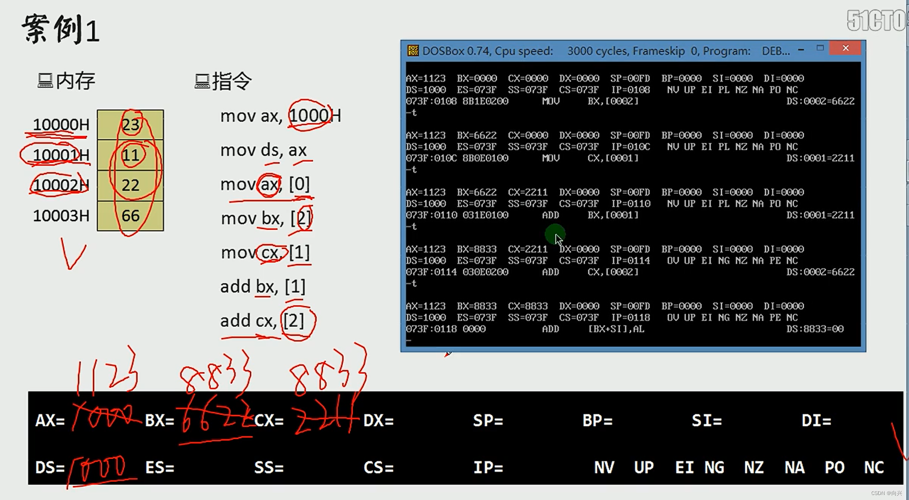The height and width of the screenshot is (500, 909).
Task: Click the maximize icon on the DOSBox window
Action: (820, 48)
